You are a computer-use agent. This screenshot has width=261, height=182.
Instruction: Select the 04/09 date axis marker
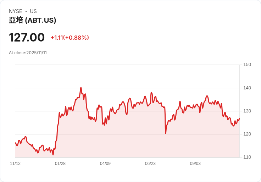pyautogui.click(x=105, y=163)
